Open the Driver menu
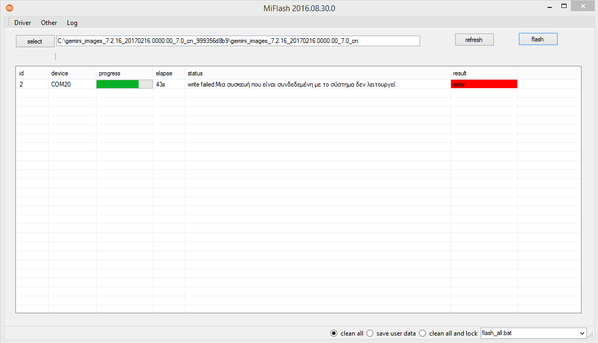The width and height of the screenshot is (598, 343). (22, 23)
